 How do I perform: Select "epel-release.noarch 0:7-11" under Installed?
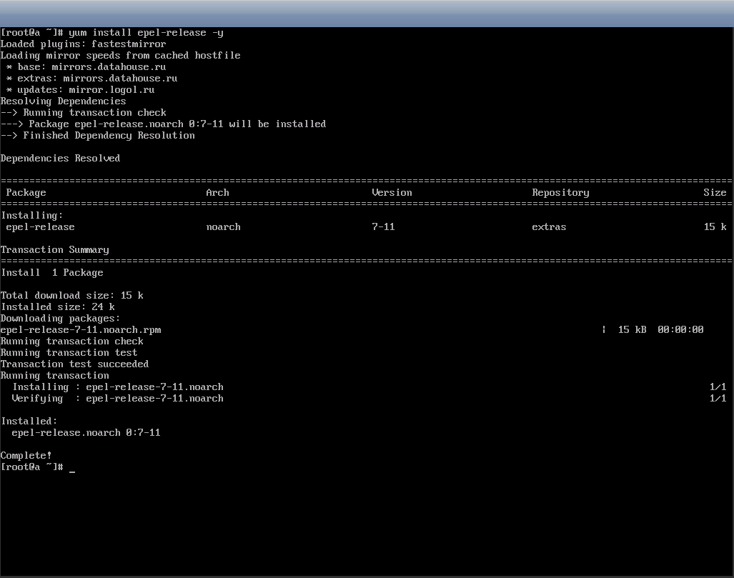[86, 433]
